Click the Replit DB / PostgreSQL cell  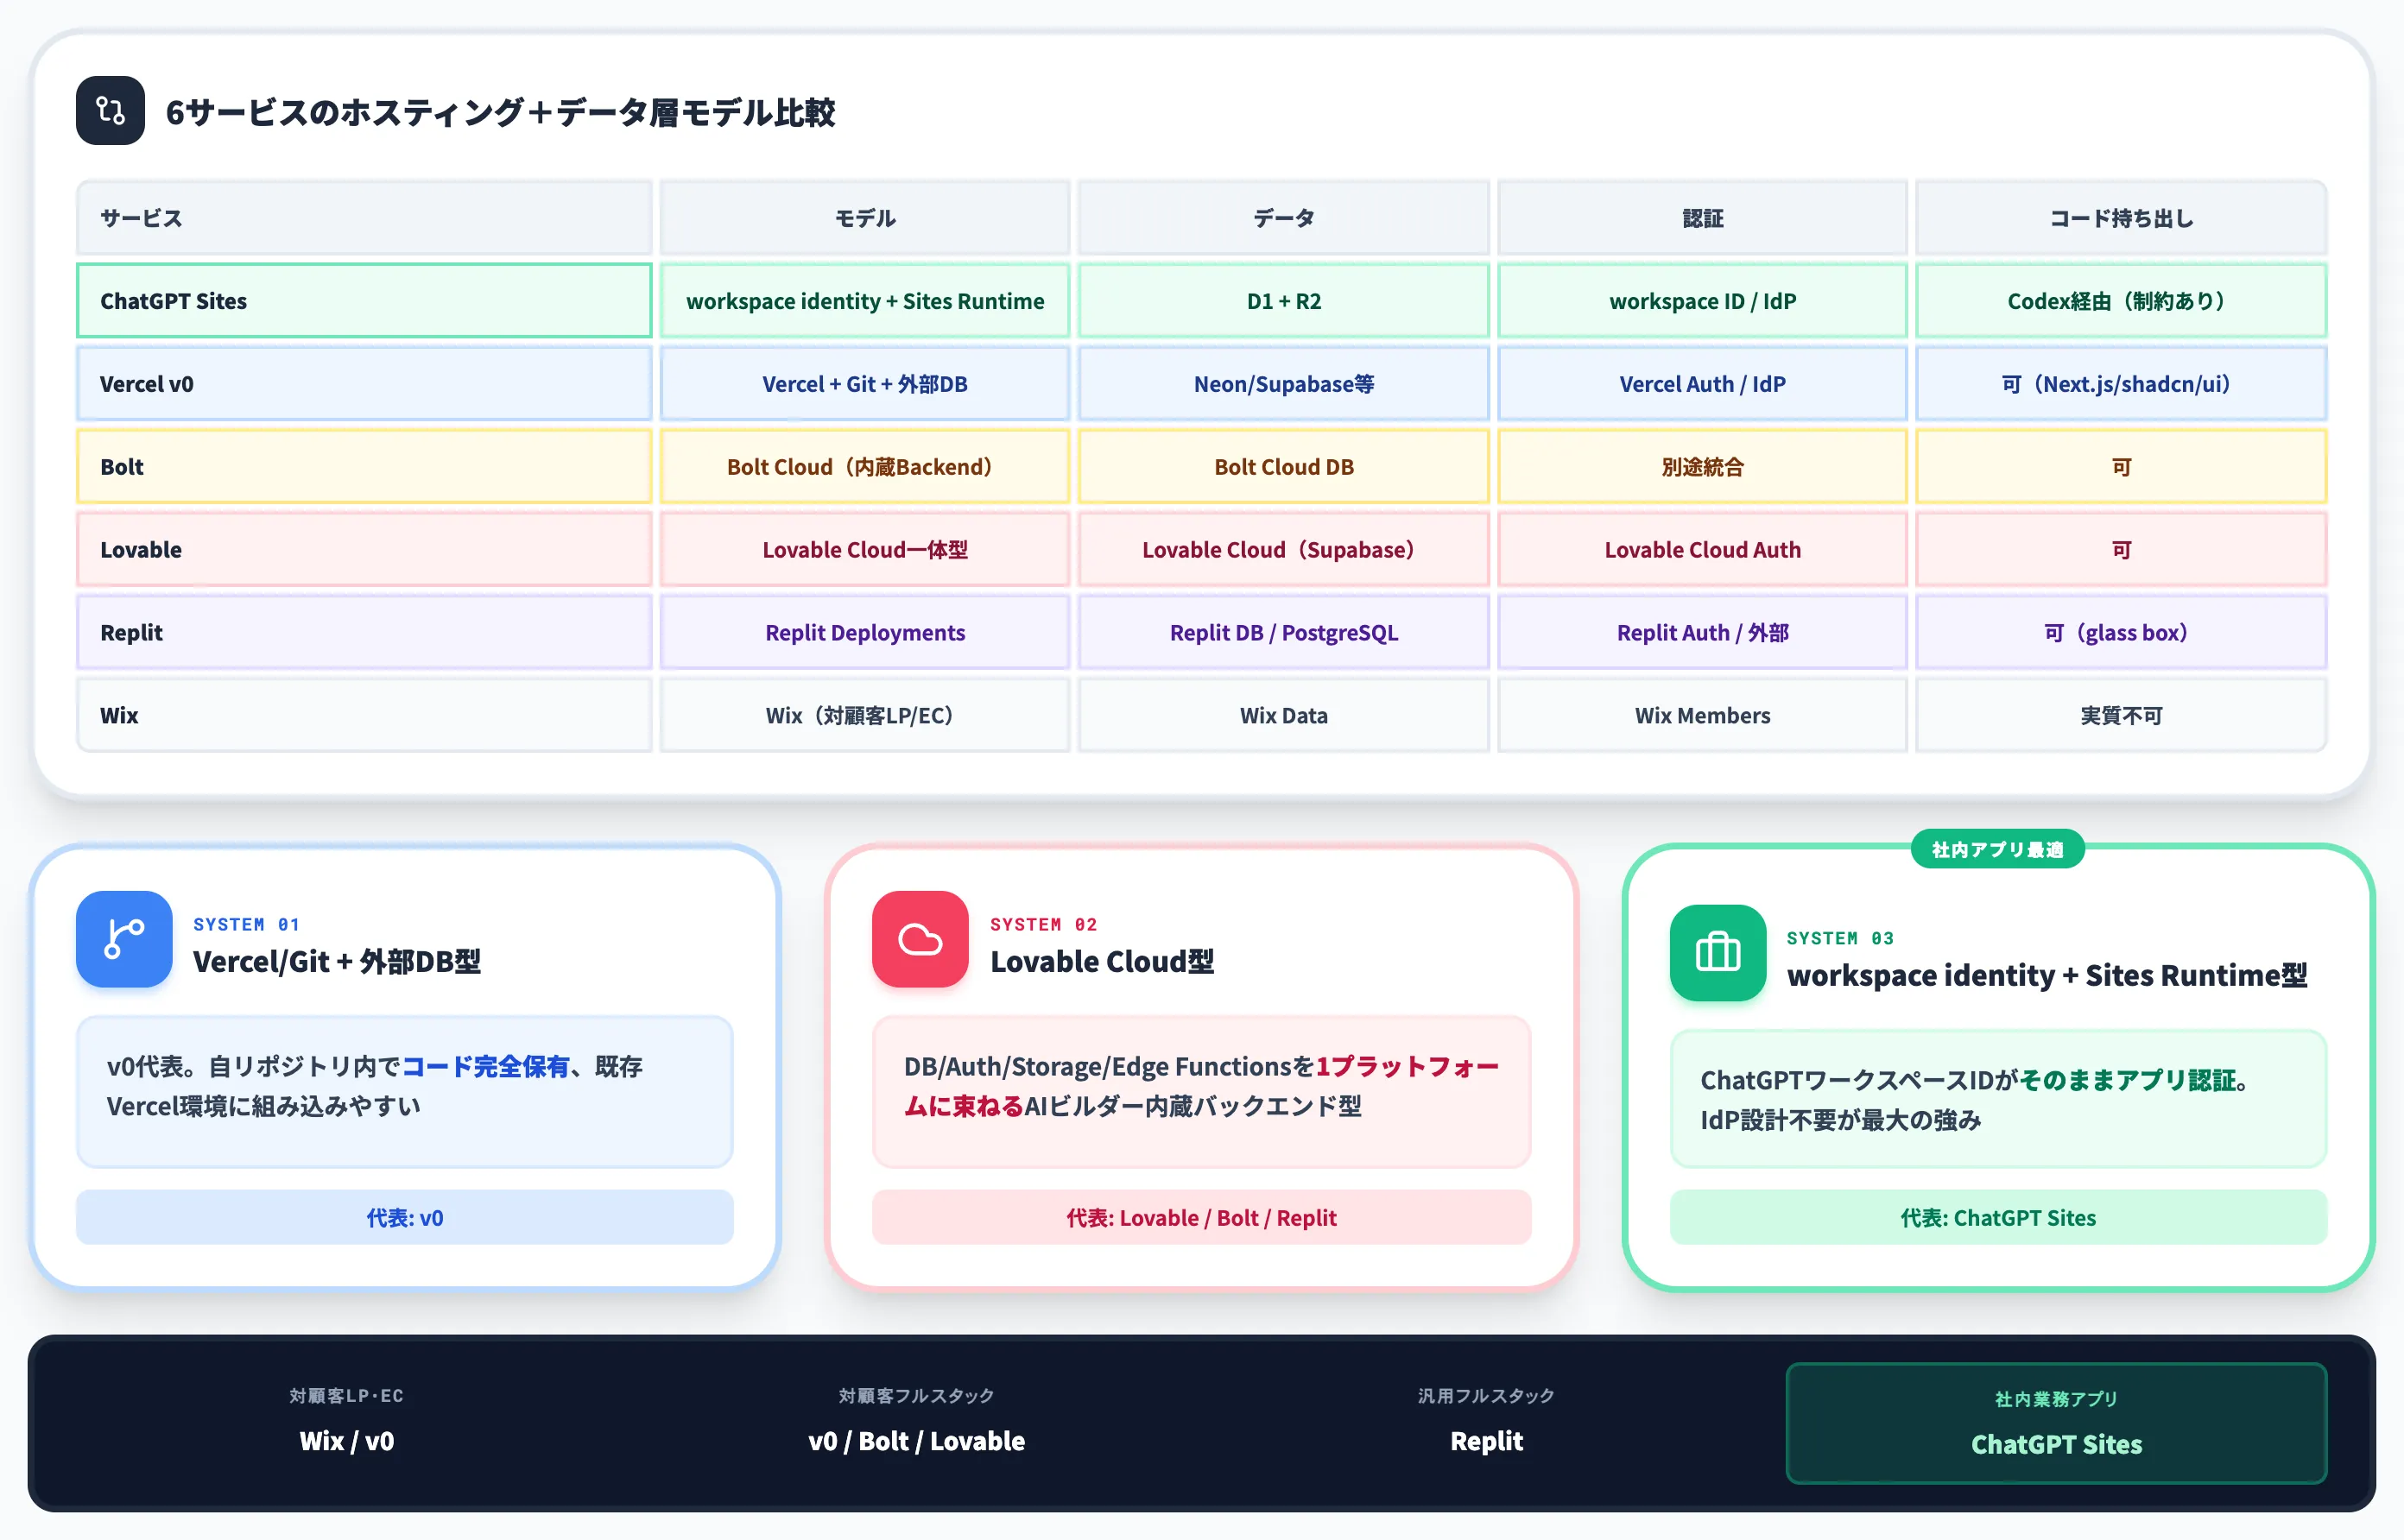[x=1284, y=633]
